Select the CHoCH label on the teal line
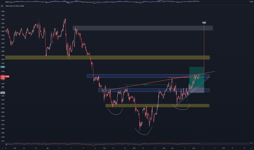 pos(146,85)
